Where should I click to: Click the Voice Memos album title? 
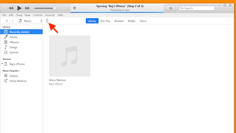[x=58, y=80]
